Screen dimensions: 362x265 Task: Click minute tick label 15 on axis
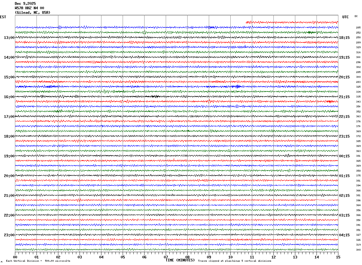[x=338, y=257]
